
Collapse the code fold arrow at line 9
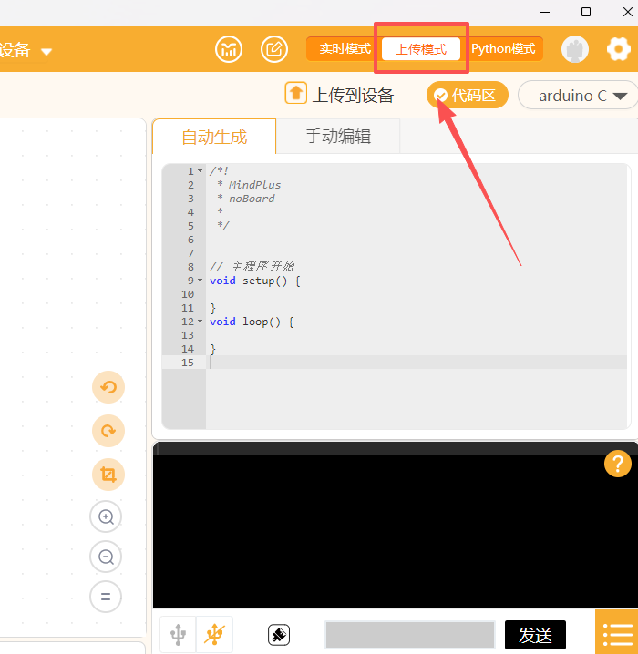click(201, 281)
